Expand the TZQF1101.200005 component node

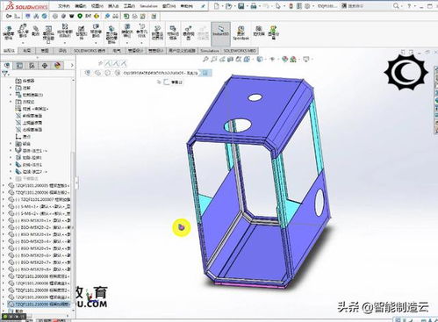click(x=4, y=185)
